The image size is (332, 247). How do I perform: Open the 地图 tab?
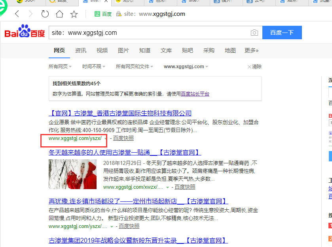230,50
